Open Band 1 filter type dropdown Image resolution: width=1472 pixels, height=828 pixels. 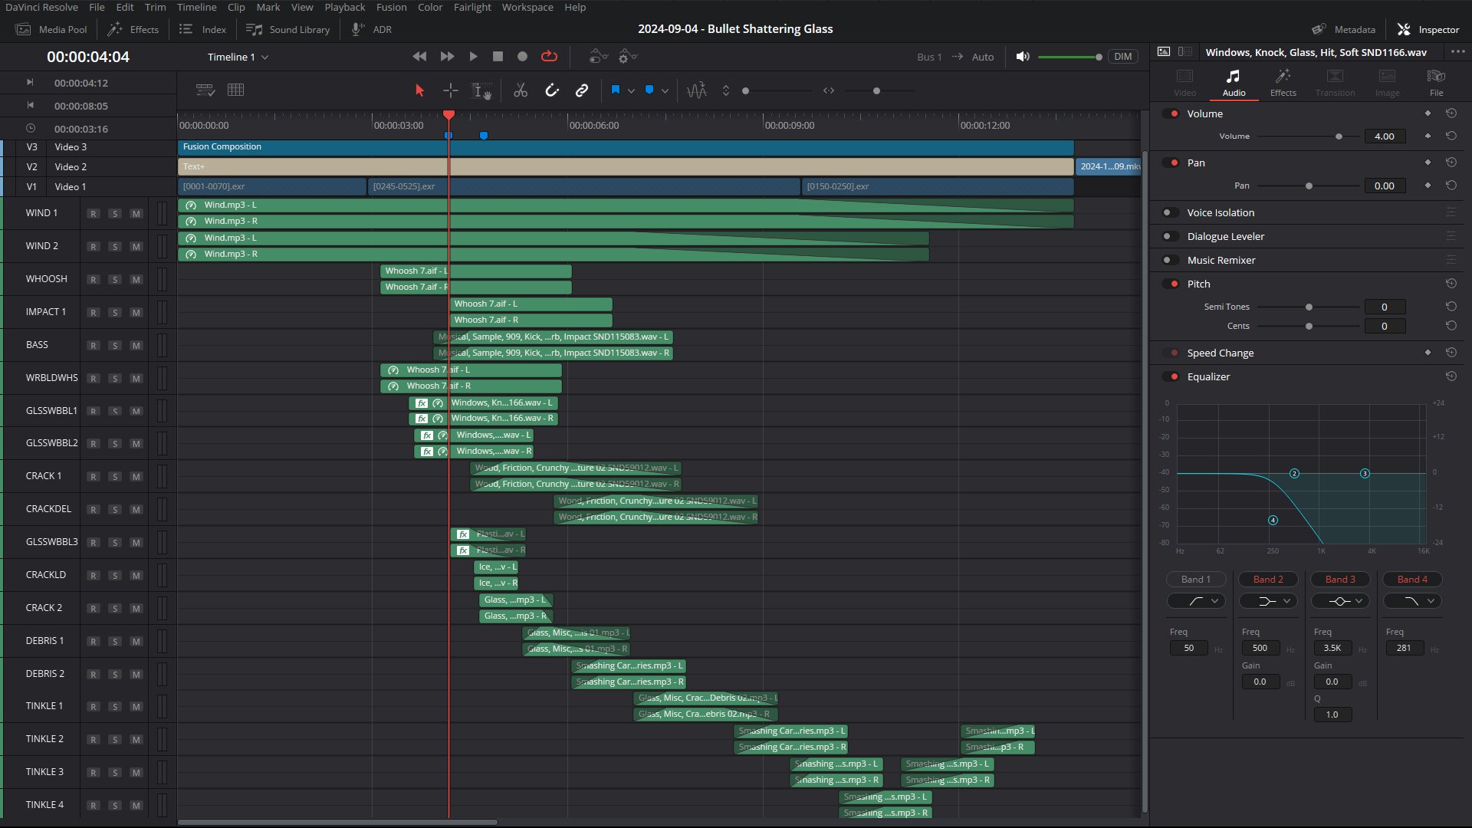1196,601
